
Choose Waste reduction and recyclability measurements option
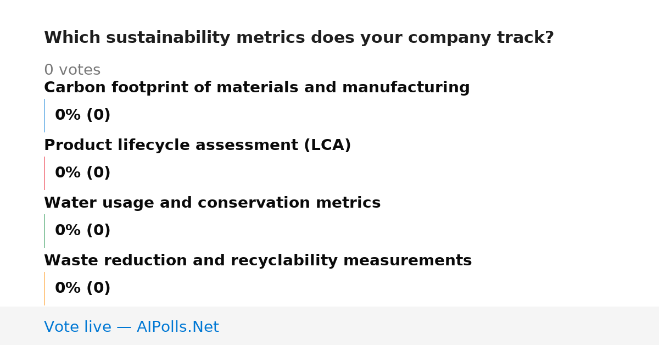(258, 261)
